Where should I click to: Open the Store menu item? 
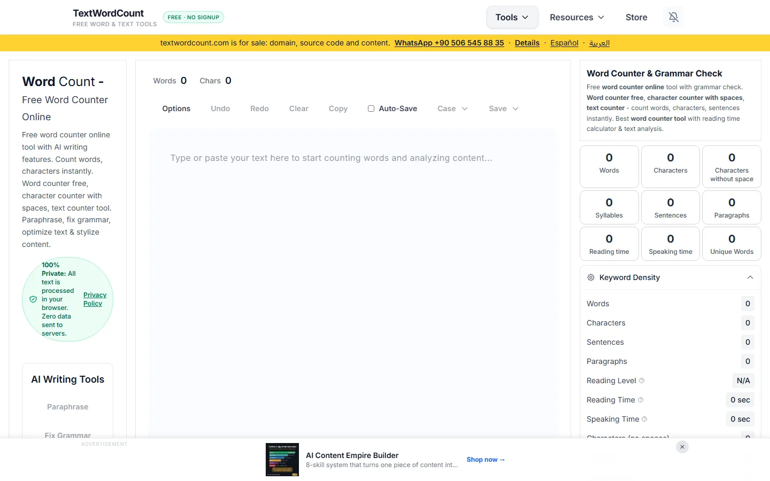(636, 17)
